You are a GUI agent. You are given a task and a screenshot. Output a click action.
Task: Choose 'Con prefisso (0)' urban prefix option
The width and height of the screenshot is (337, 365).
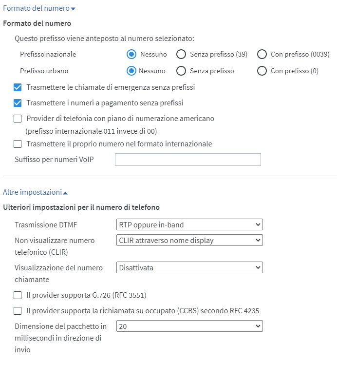pos(262,71)
